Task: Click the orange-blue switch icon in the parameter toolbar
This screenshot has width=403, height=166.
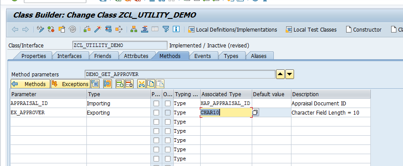Action: coord(108,84)
